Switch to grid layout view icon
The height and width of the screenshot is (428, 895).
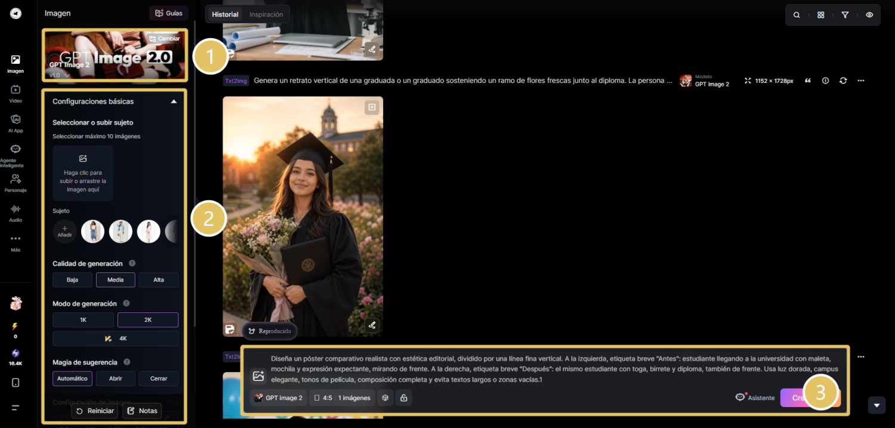click(821, 15)
